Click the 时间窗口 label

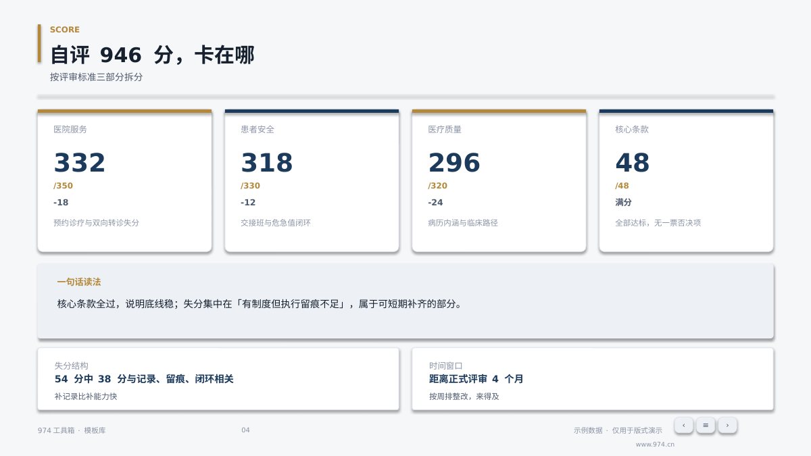[446, 365]
